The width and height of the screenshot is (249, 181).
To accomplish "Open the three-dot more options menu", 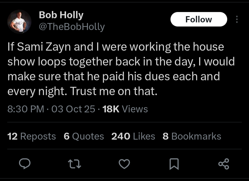I will click(237, 19).
